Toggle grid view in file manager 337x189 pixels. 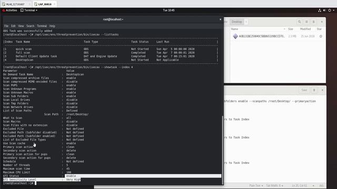(306, 22)
